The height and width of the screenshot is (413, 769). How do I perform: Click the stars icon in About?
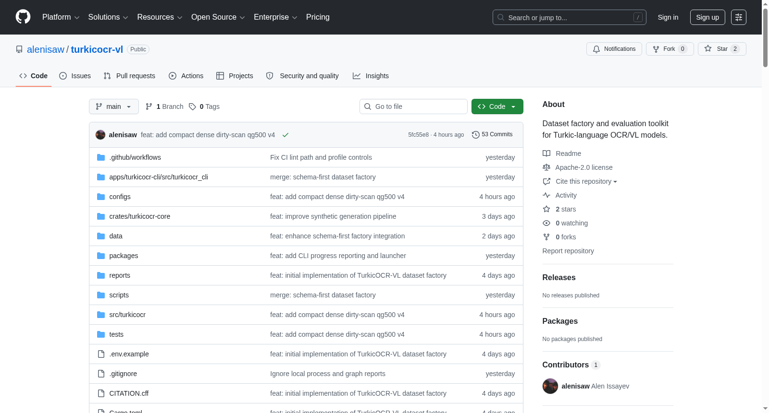click(x=546, y=209)
